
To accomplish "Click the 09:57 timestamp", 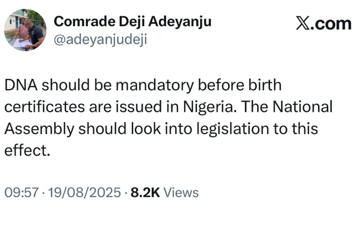I will (x=21, y=192).
